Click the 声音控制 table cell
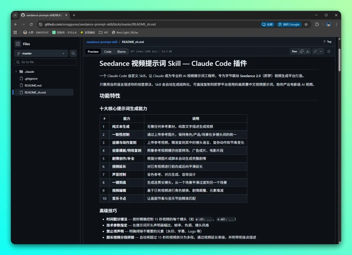352x255 pixels. point(126,174)
